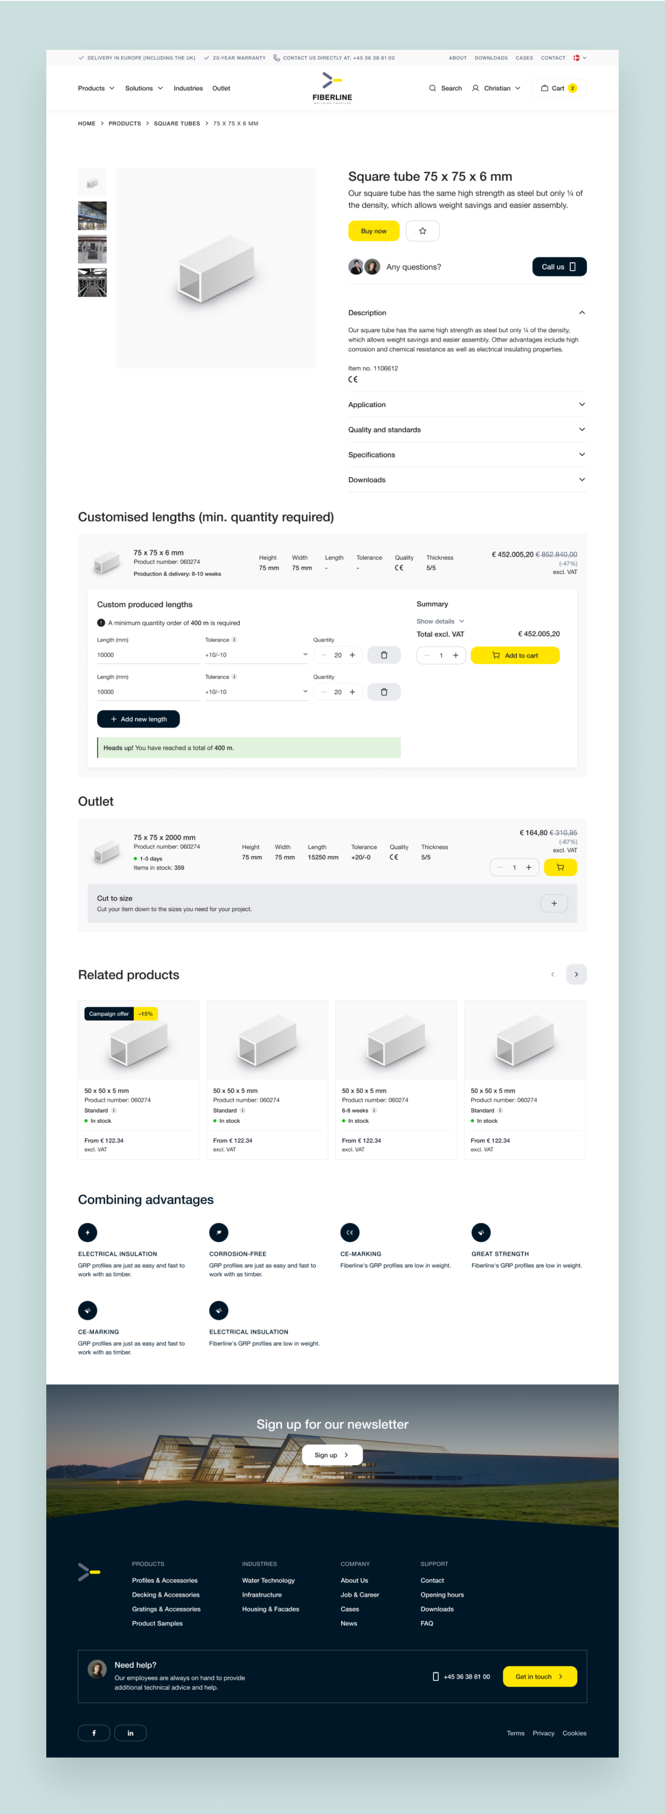Increase quantity in summary stepper

[455, 656]
